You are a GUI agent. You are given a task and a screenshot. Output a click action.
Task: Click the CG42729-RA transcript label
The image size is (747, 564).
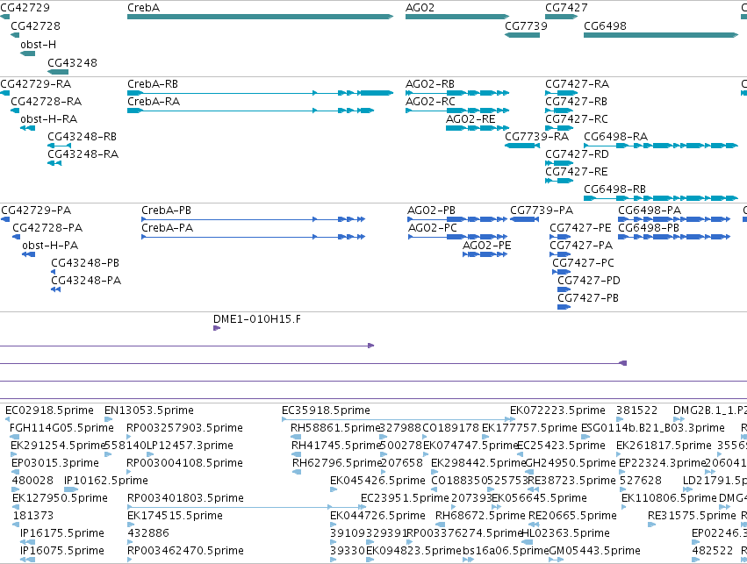click(x=36, y=84)
